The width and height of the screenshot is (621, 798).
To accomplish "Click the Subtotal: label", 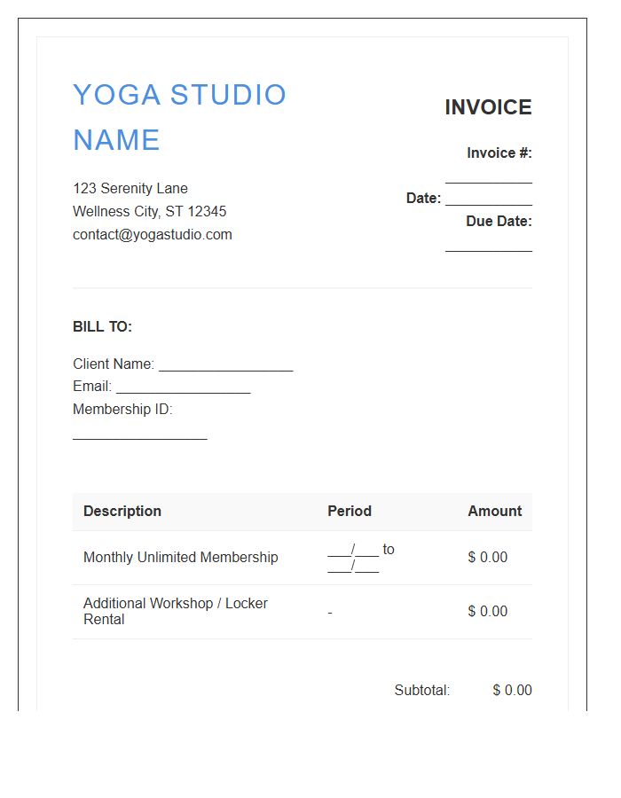I will coord(422,690).
